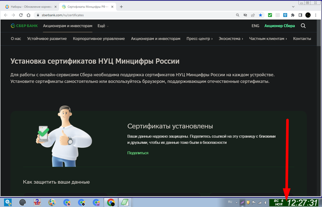Open 'Устойчивое развитие' menu item

pos(47,39)
